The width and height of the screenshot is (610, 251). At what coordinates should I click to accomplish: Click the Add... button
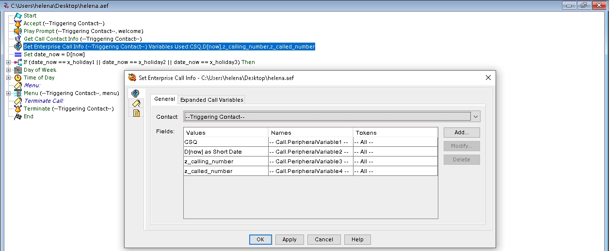pos(461,133)
